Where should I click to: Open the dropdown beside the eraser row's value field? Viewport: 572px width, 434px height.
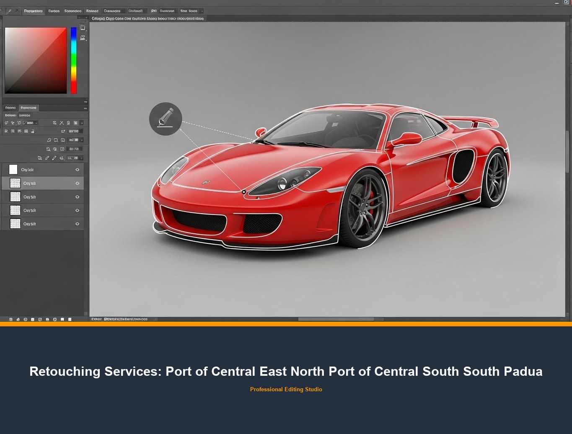(82, 140)
